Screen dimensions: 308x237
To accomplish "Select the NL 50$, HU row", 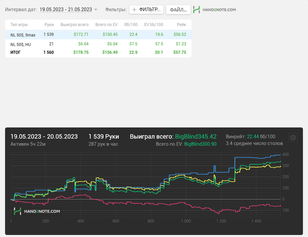I will pos(98,44).
